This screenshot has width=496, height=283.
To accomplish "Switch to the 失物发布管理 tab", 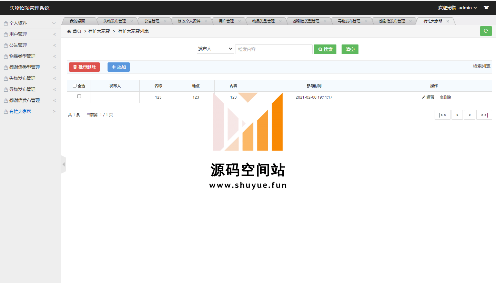I will coord(114,21).
